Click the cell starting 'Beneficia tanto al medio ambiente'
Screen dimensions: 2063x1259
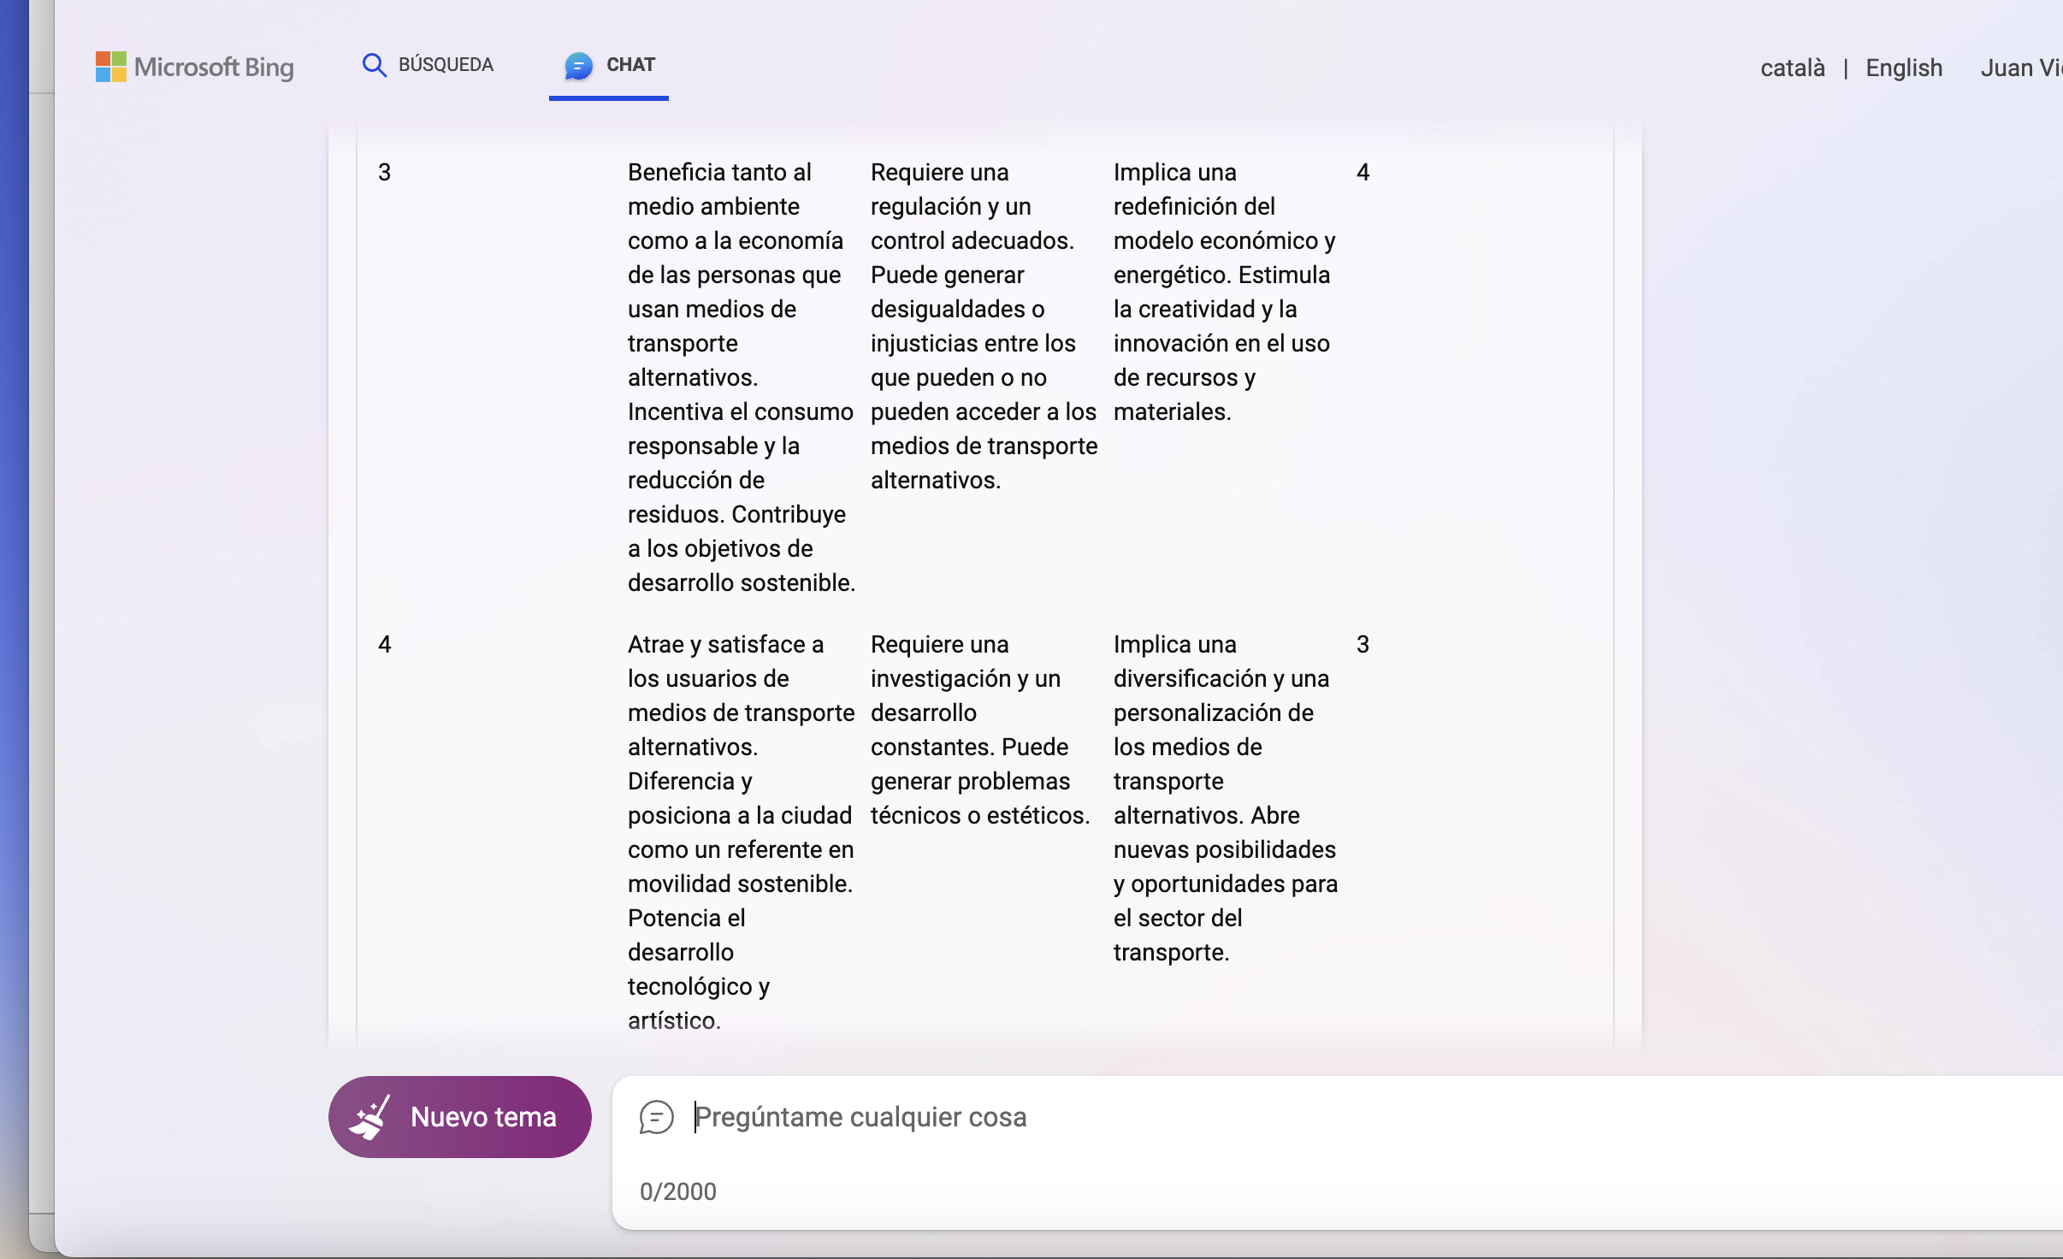(x=741, y=377)
